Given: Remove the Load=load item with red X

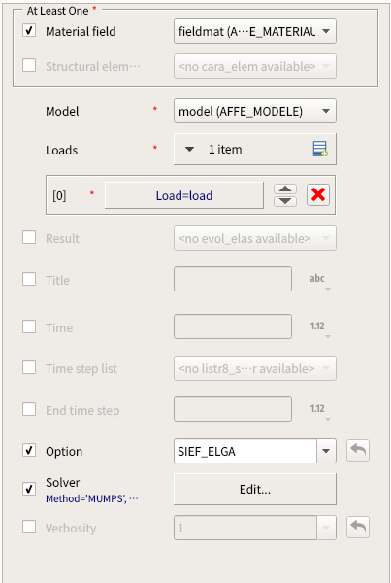Looking at the screenshot, I should [318, 195].
